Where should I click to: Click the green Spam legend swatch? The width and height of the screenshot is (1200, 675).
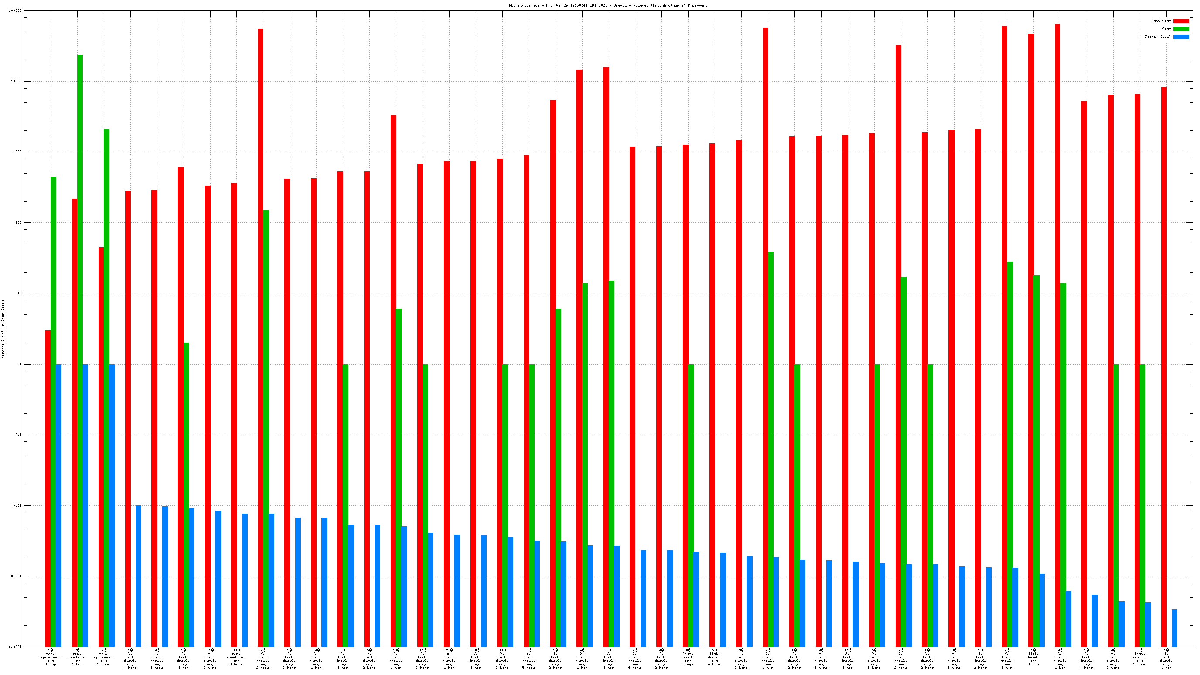pos(1181,29)
